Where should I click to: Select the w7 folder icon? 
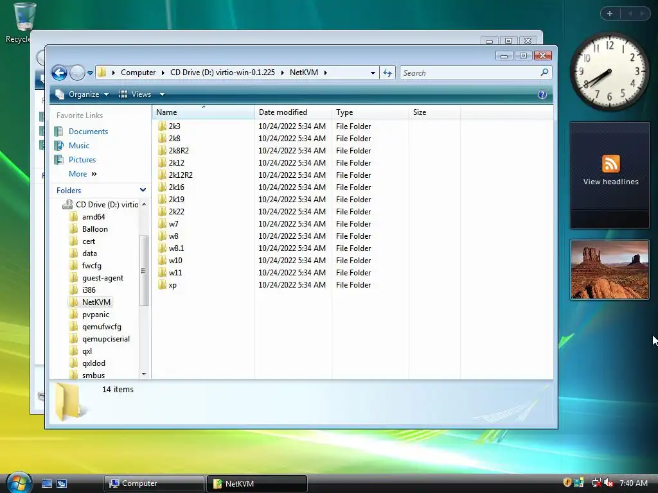[163, 224]
